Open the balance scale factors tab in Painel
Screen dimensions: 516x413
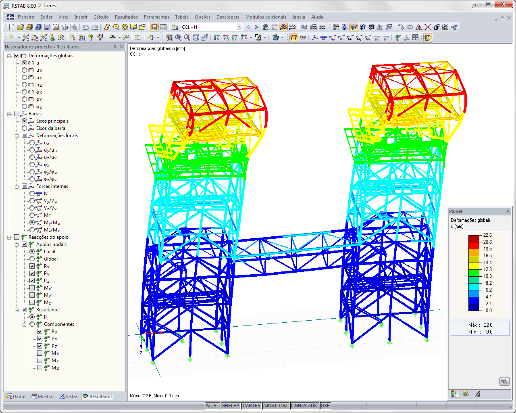(x=466, y=394)
